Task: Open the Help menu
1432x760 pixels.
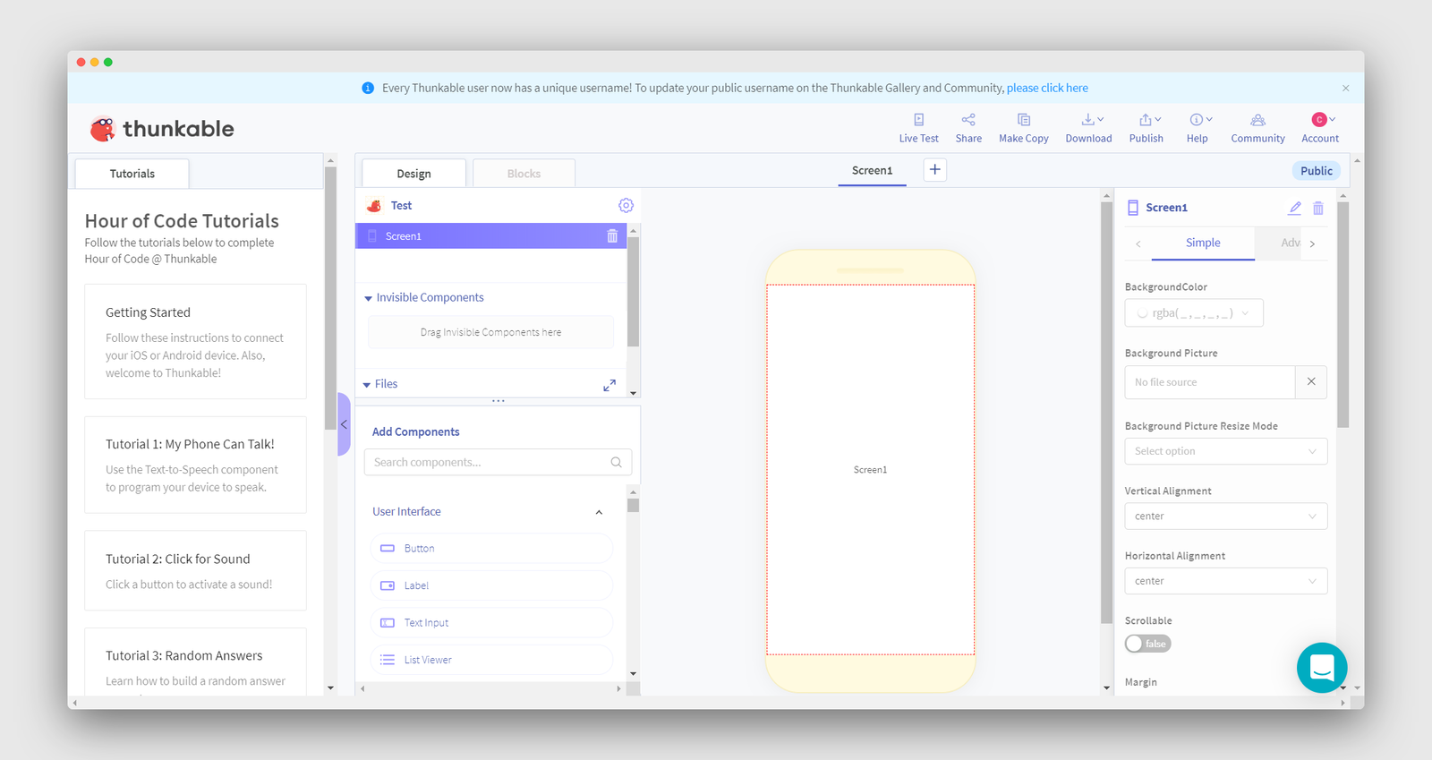Action: coord(1198,128)
